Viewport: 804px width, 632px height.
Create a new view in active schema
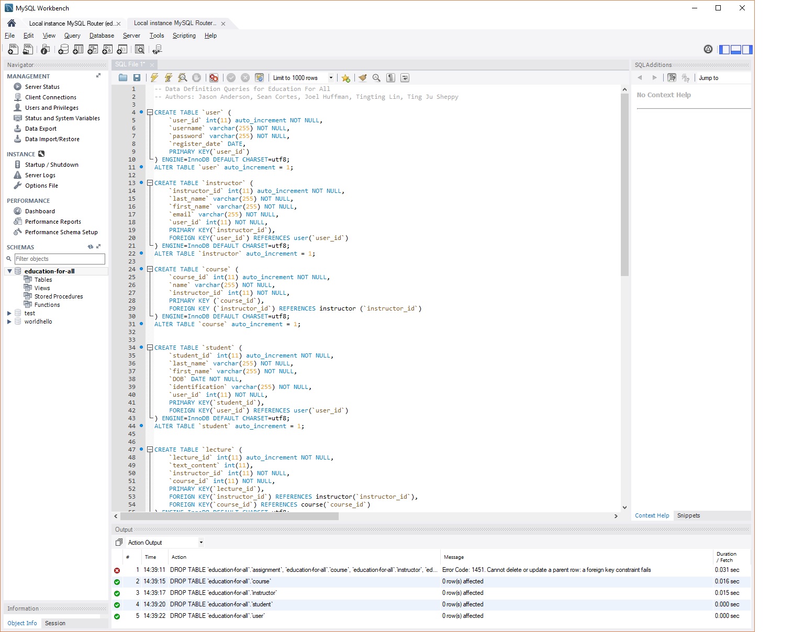(x=93, y=49)
